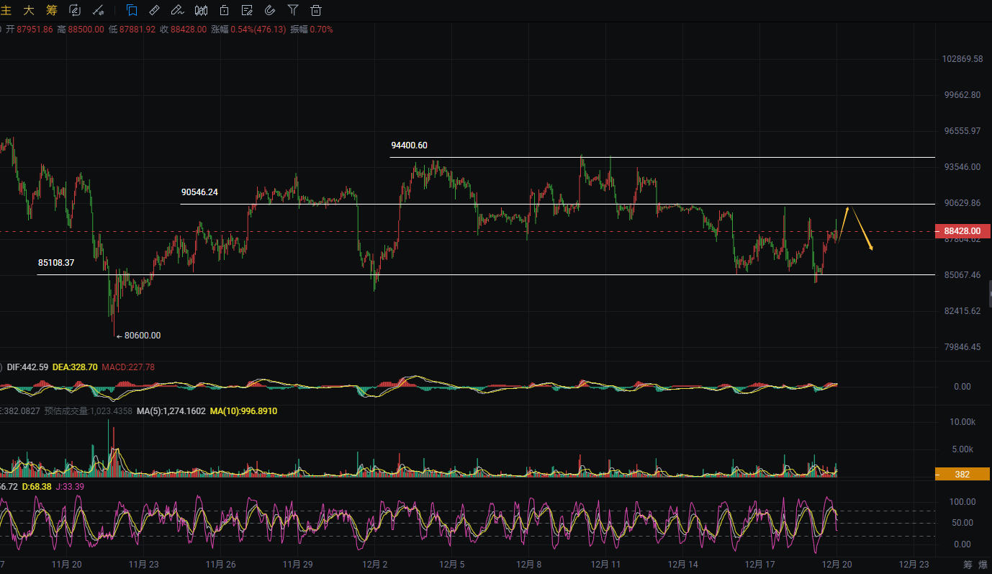Toggle the 主 indicator in toolbar
The image size is (992, 574).
pos(7,10)
